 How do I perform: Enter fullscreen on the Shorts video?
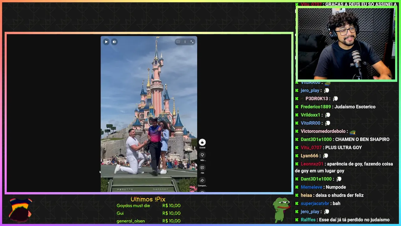tap(192, 42)
